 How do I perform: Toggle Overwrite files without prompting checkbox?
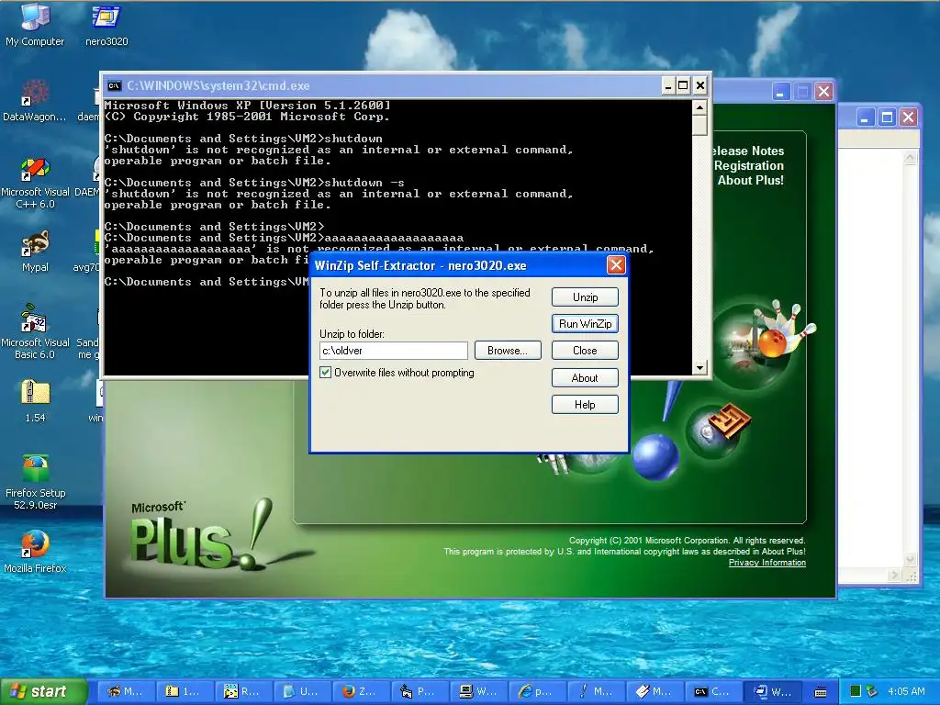click(x=326, y=373)
